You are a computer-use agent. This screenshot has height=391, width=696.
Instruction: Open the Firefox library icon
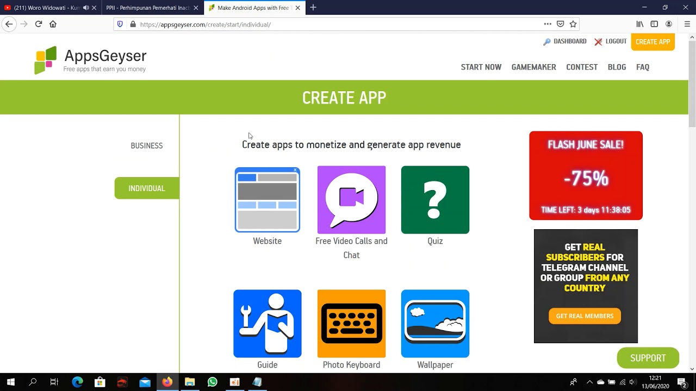[640, 24]
